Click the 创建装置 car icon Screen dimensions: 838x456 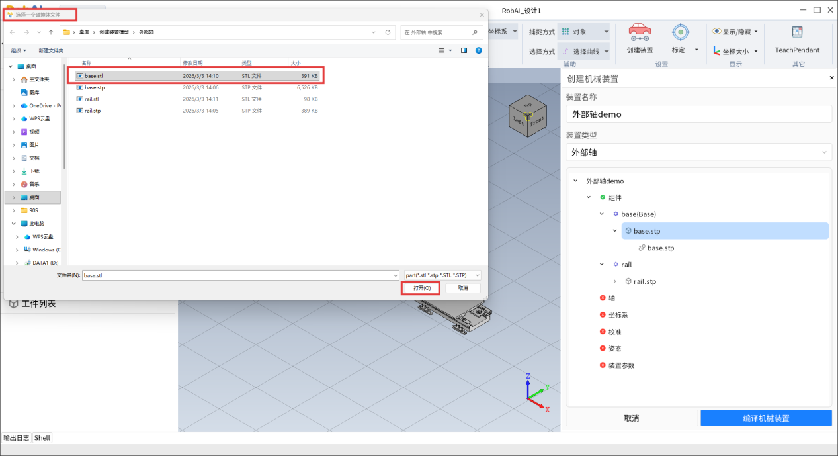pos(640,32)
